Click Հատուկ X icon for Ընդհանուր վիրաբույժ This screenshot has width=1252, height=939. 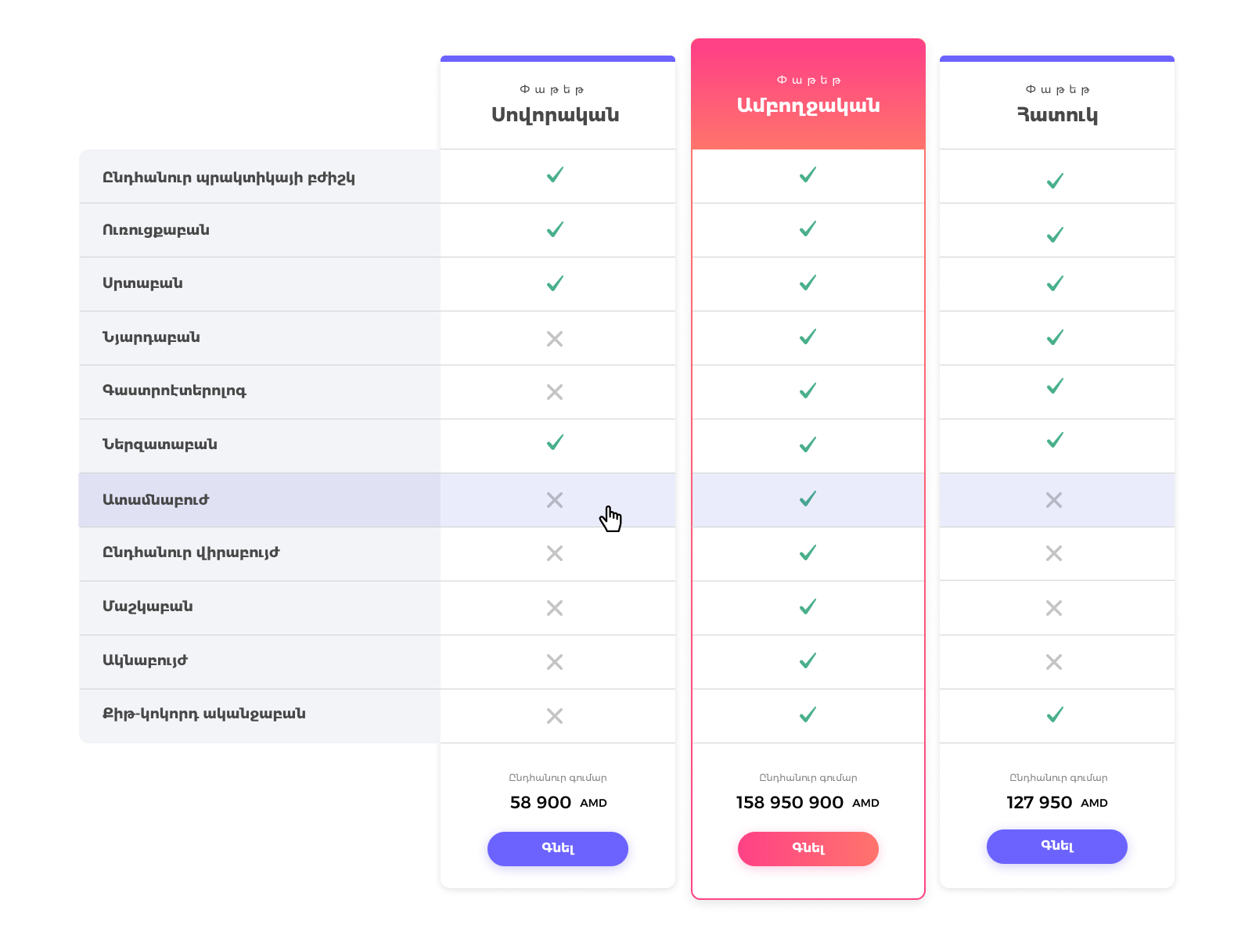1054,553
